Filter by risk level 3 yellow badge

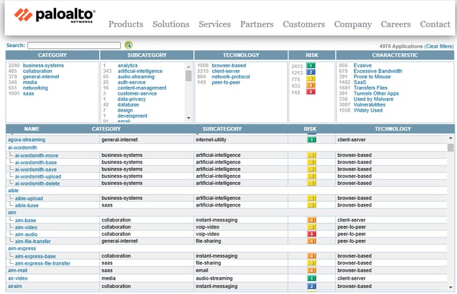[x=311, y=79]
